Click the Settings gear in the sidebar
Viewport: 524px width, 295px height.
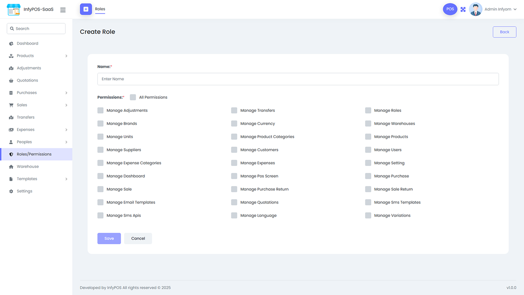(10, 191)
